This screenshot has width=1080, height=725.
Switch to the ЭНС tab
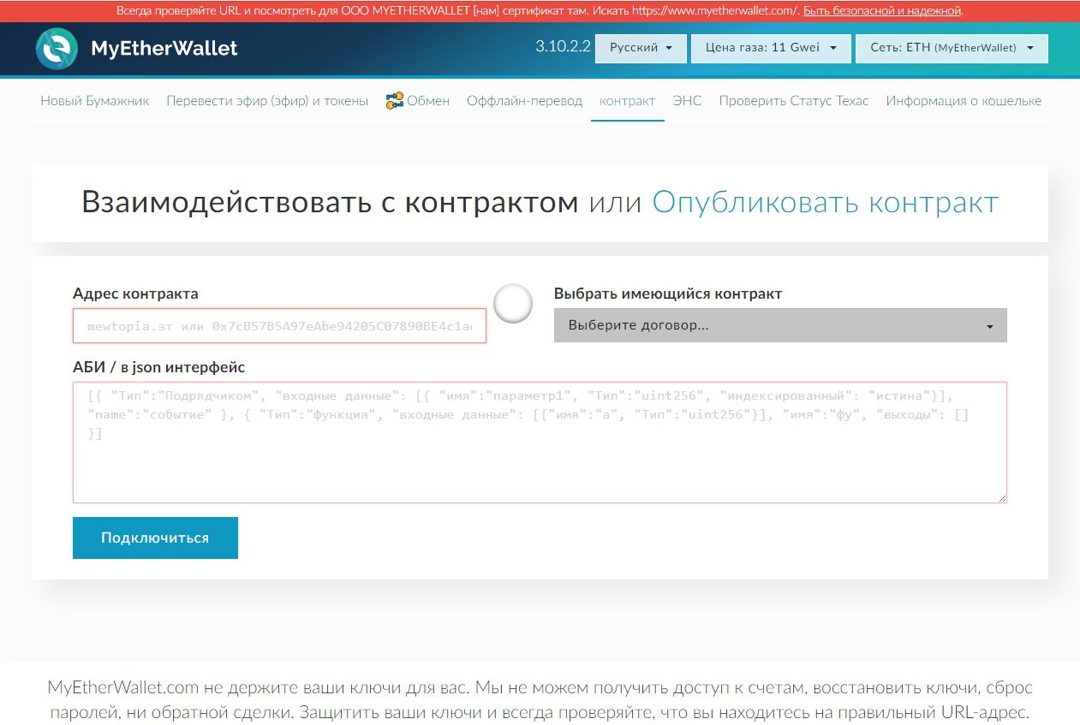tap(687, 101)
